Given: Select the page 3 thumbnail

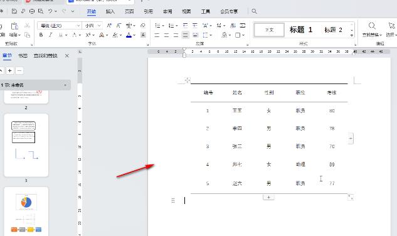Looking at the screenshot, I should tap(26, 145).
